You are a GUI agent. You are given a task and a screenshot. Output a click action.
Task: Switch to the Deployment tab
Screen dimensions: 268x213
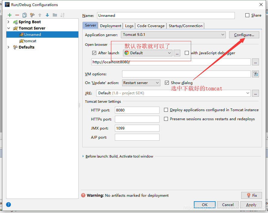point(111,26)
